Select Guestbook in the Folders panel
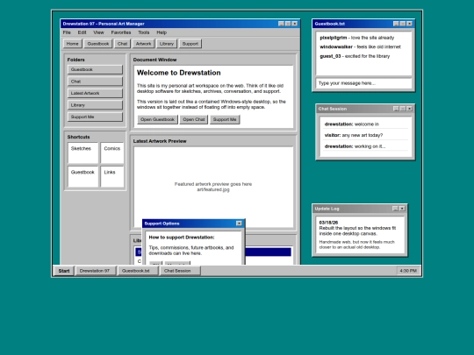 pyautogui.click(x=95, y=69)
